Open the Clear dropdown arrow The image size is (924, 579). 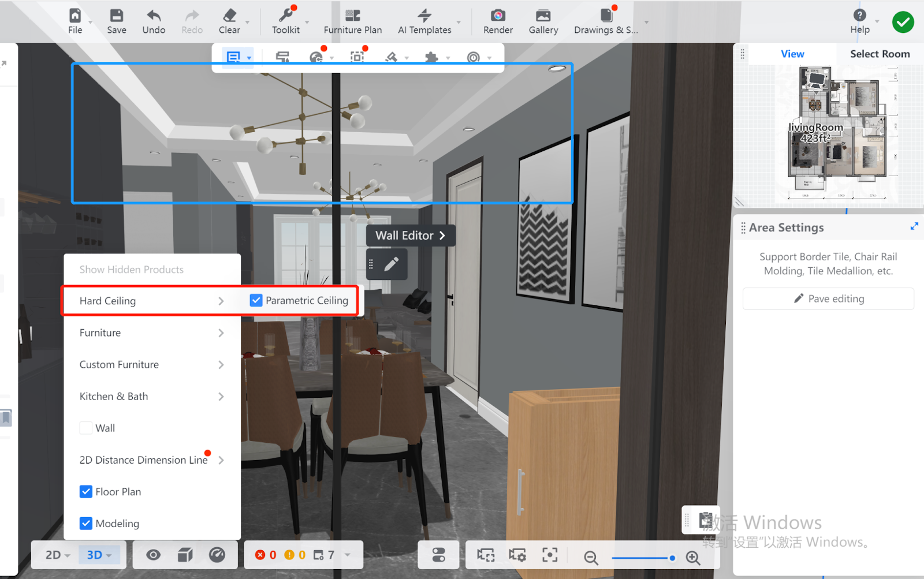tap(248, 23)
